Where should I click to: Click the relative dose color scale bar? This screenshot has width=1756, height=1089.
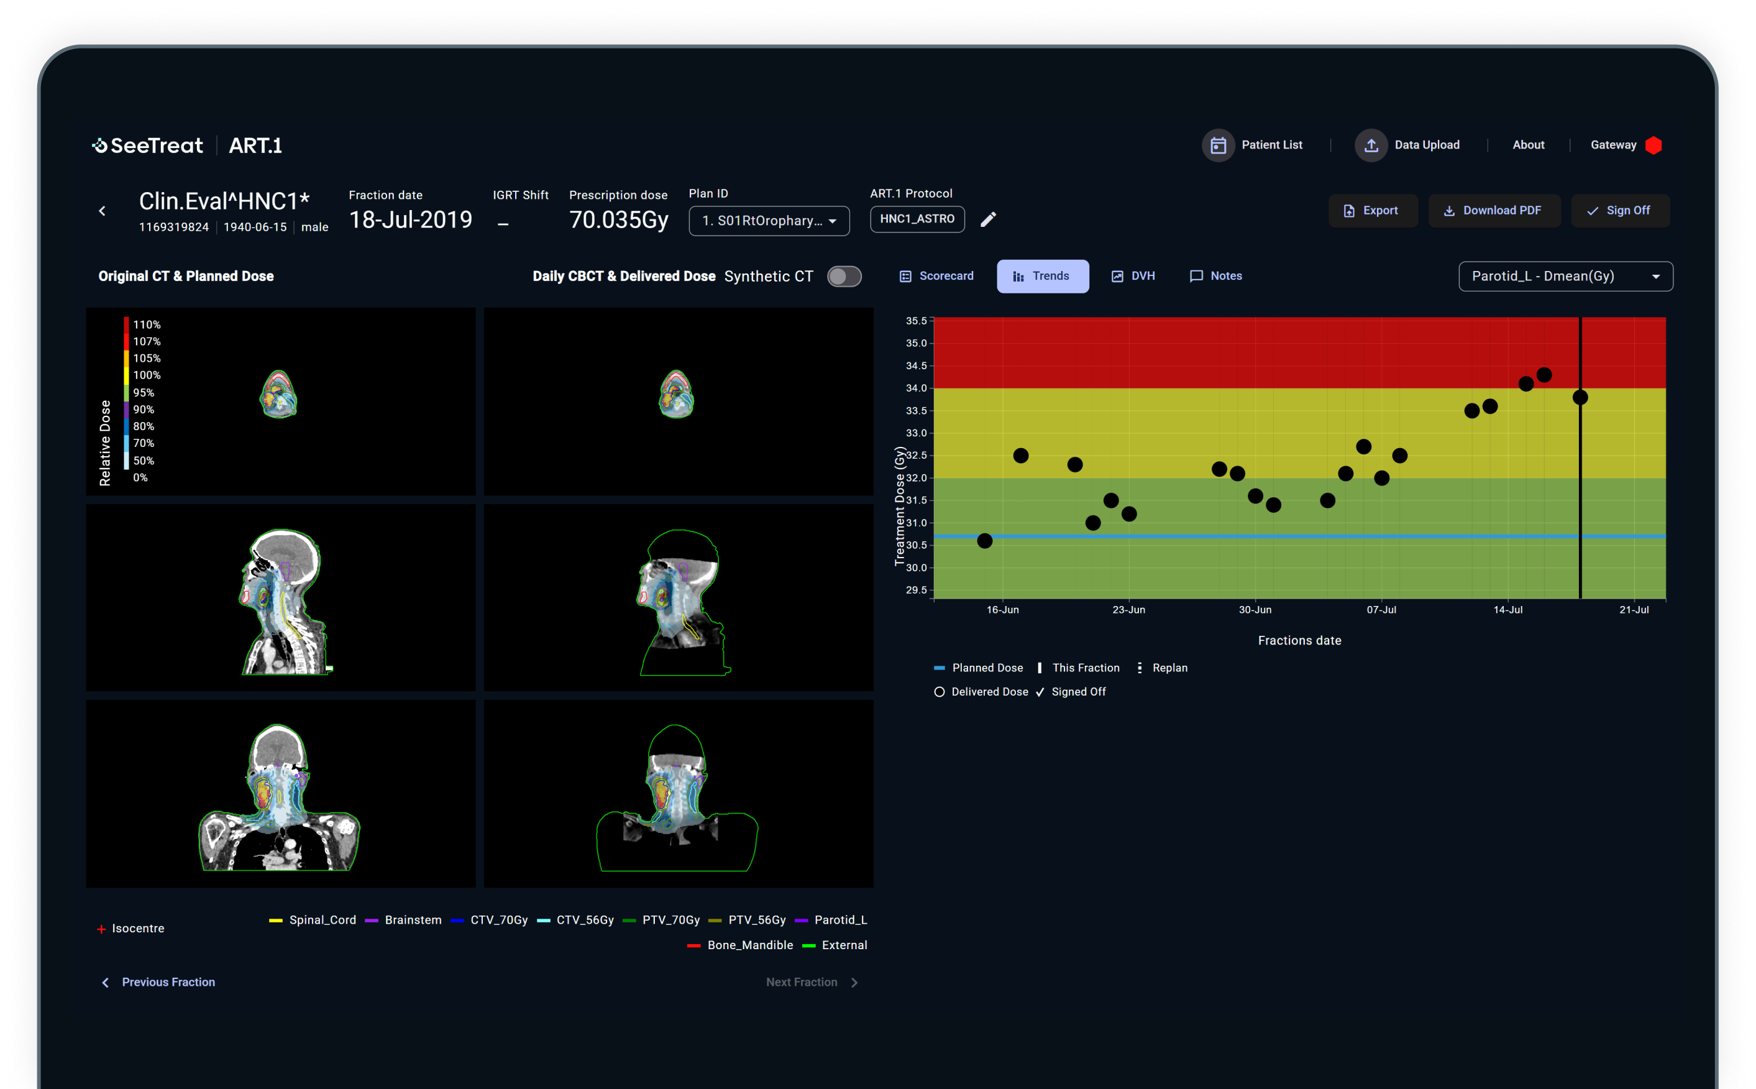click(126, 393)
